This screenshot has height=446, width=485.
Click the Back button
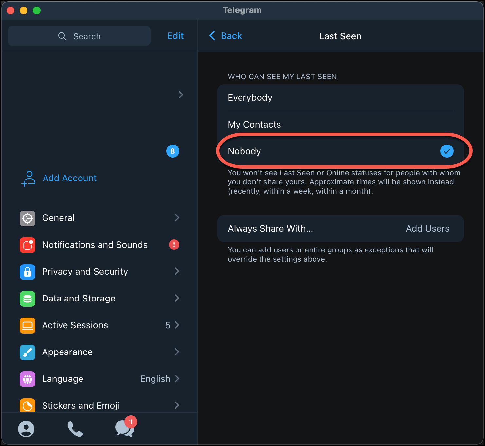[x=225, y=36]
